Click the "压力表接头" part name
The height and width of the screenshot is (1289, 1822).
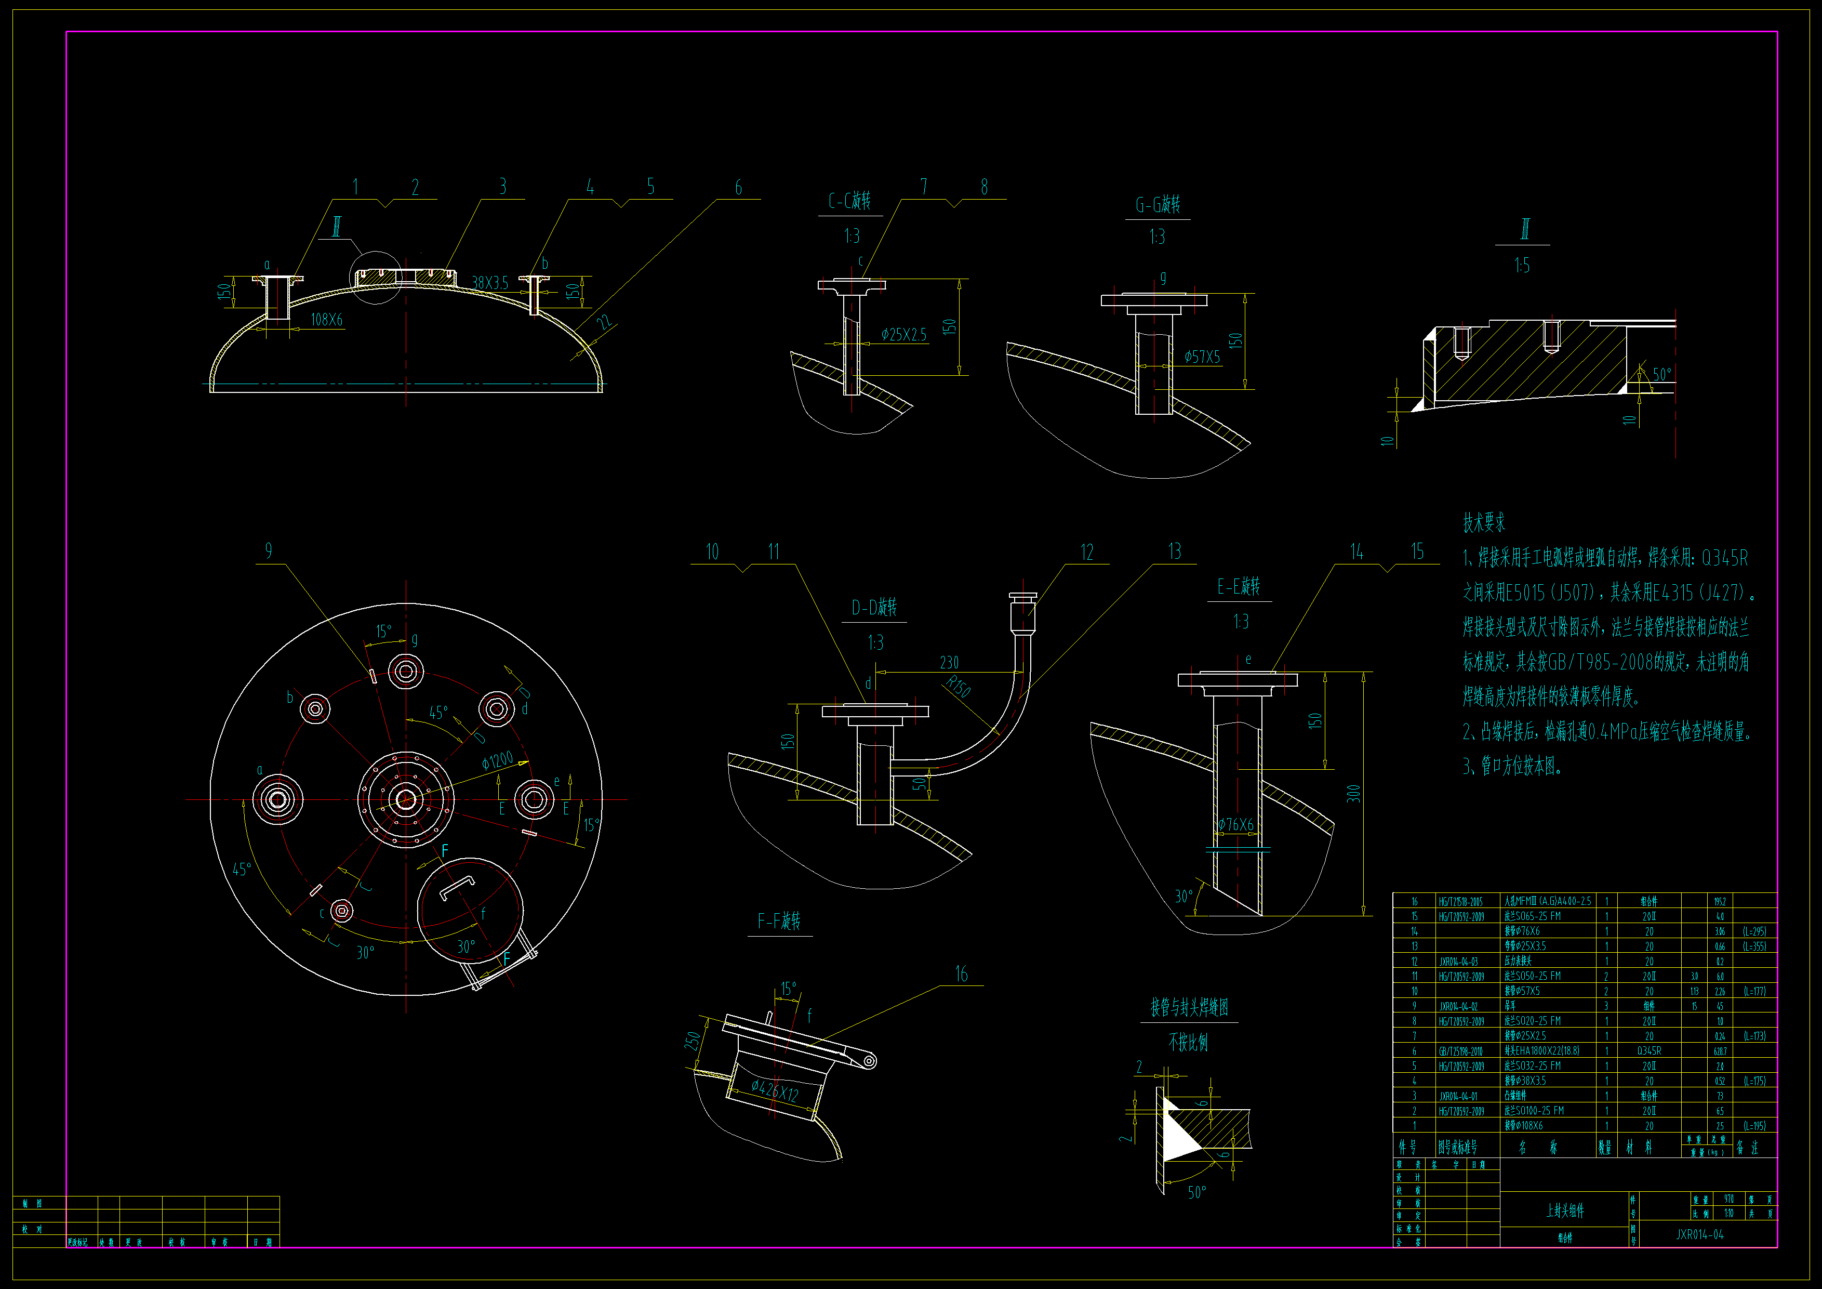click(1518, 961)
